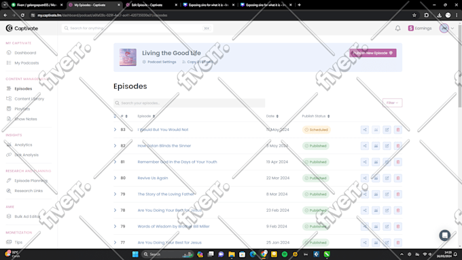Open File Explorer from taskbar
Screen dimensions: 462x260
pos(232,254)
